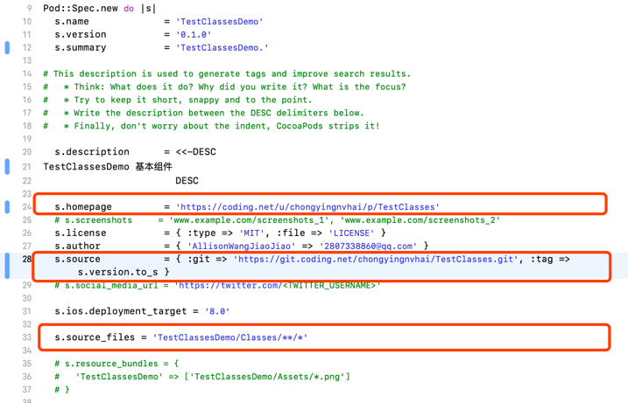Click the 'LICENSE' file string
This screenshot has height=403, width=628.
pos(351,233)
